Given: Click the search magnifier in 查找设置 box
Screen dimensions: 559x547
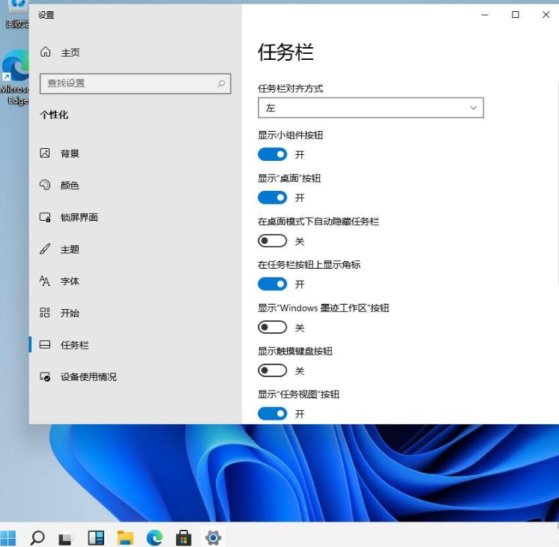Looking at the screenshot, I should point(221,84).
